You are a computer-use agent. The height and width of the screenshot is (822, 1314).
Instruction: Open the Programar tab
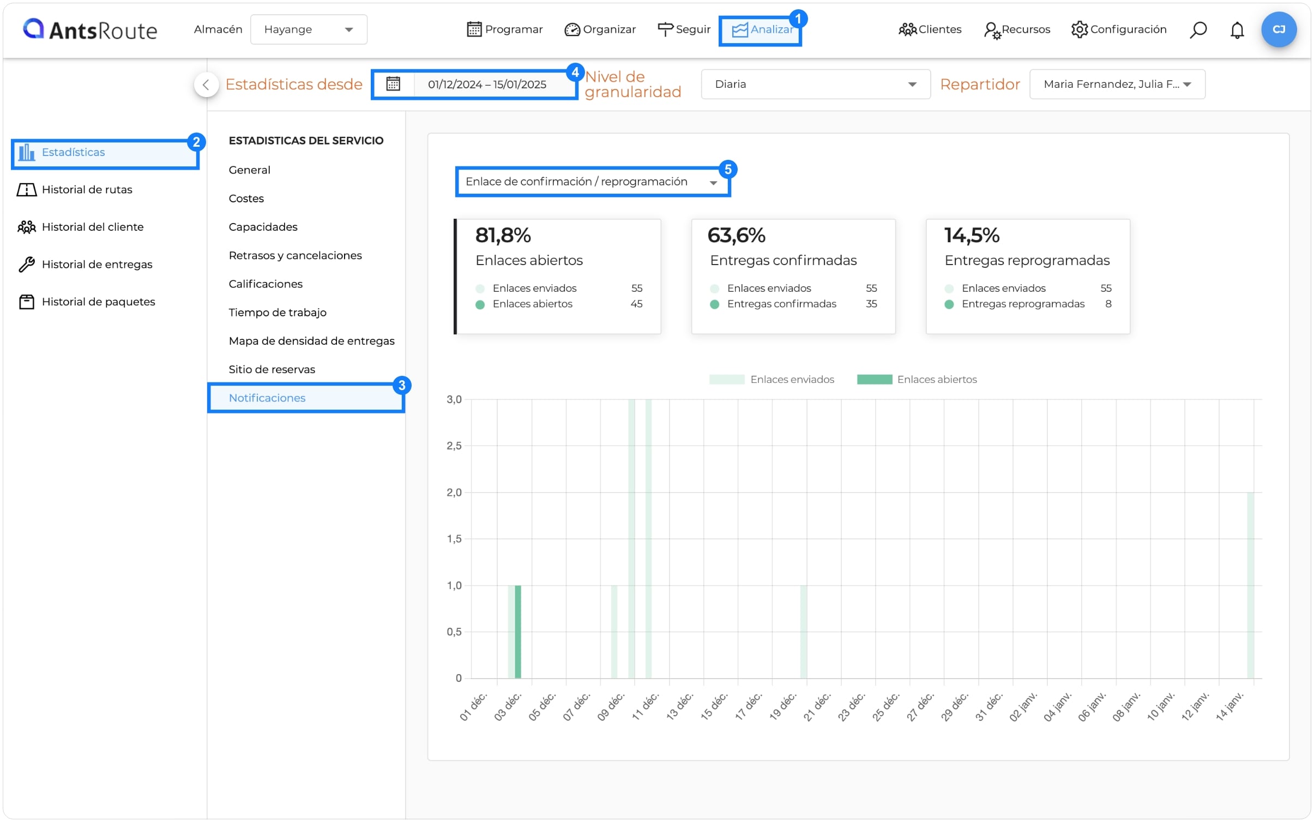click(x=505, y=29)
